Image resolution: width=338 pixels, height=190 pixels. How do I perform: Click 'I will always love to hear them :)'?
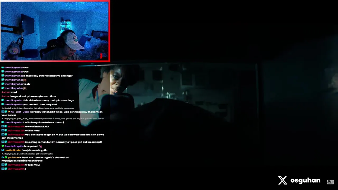point(44,122)
